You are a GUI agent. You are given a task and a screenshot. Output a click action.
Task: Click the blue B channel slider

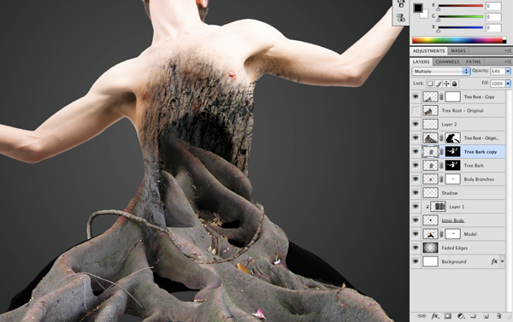click(460, 28)
